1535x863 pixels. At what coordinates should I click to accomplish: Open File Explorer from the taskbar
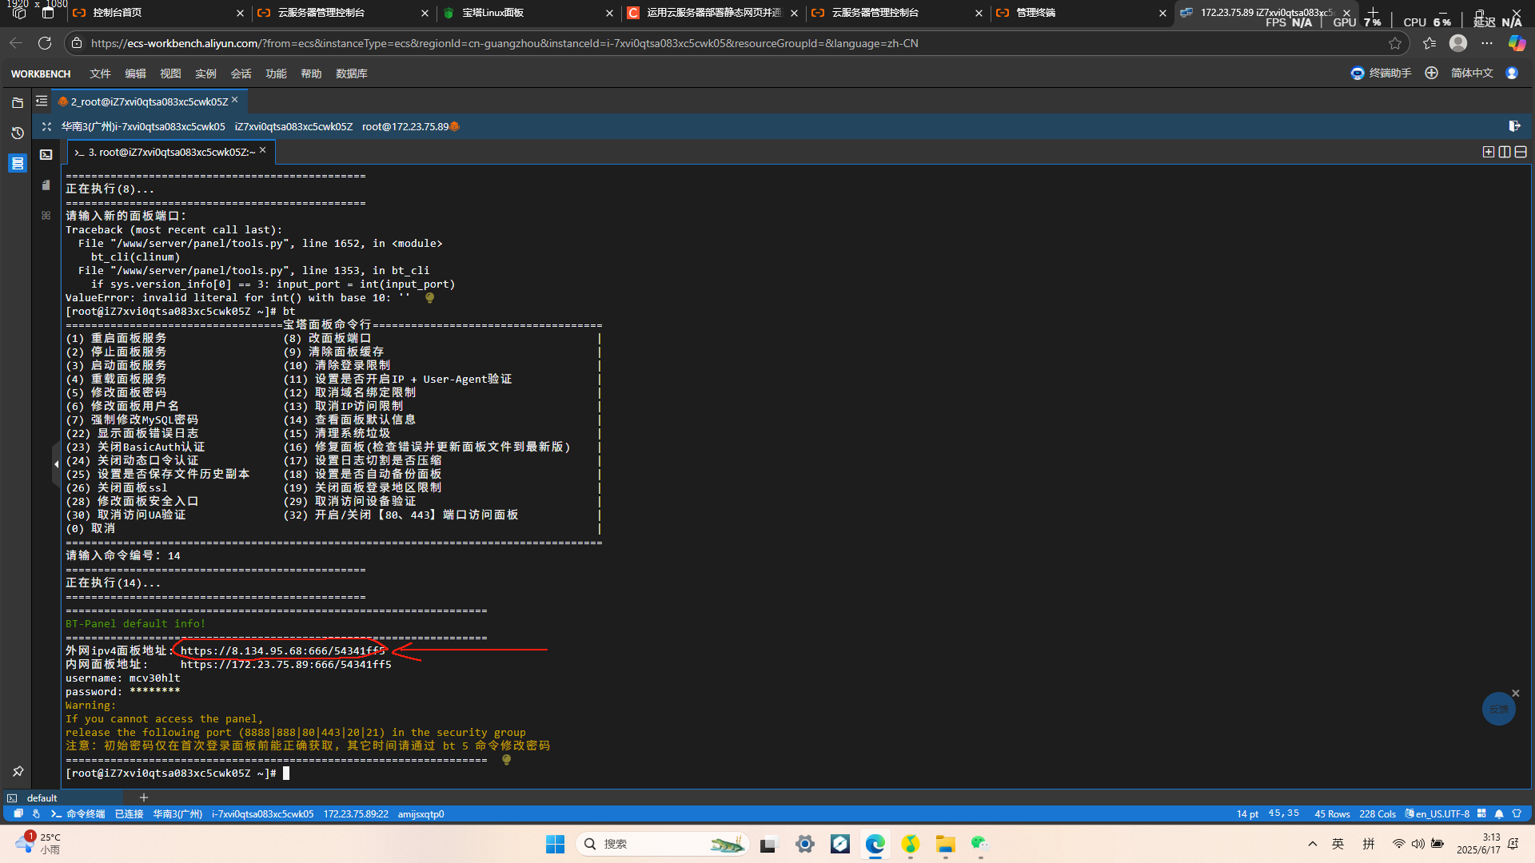pos(946,844)
